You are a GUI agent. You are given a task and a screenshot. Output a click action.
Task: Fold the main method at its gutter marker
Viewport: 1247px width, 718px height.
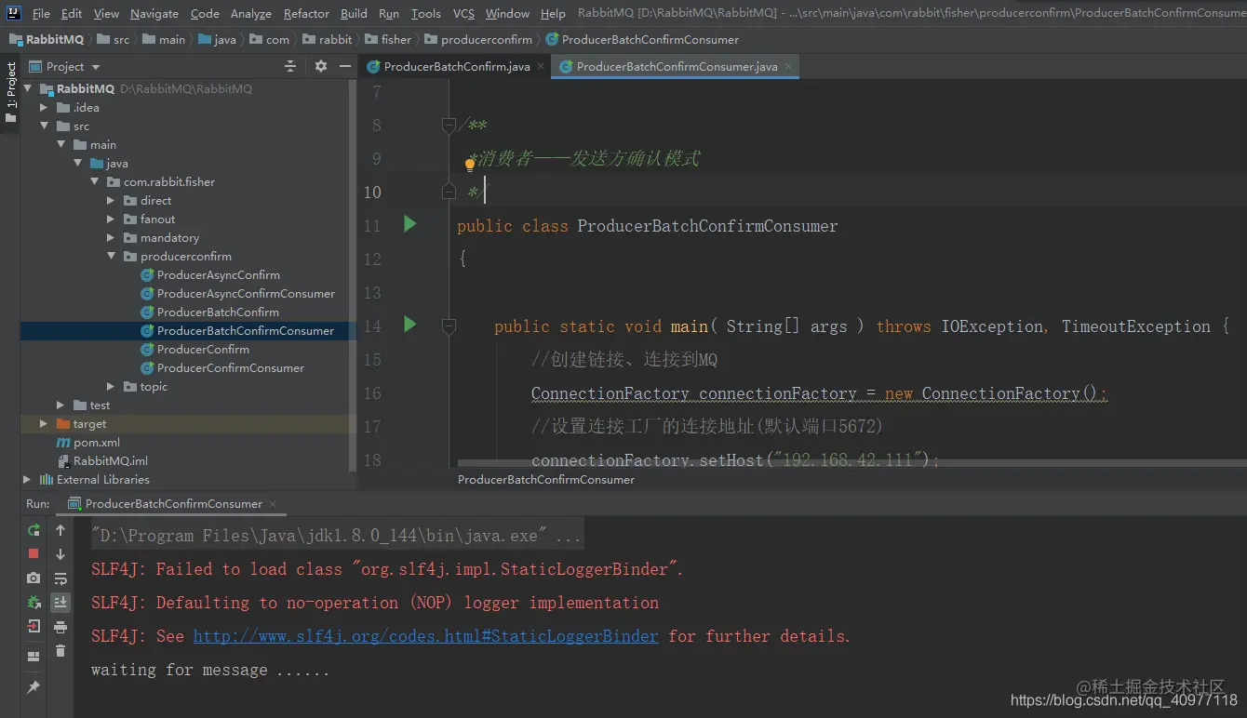[449, 326]
